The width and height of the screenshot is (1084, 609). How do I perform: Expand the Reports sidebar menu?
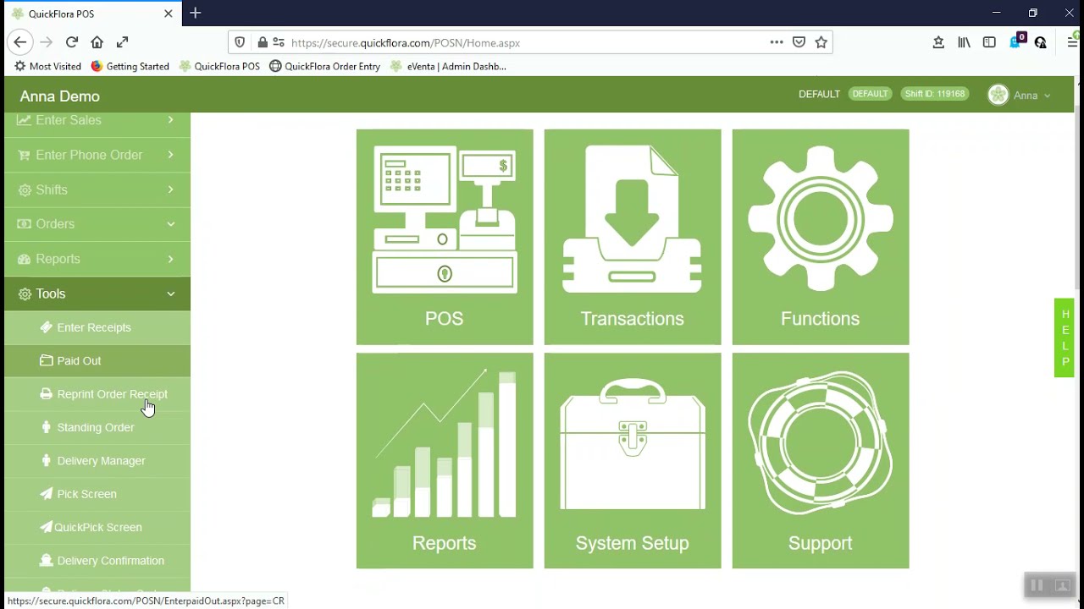coord(97,259)
